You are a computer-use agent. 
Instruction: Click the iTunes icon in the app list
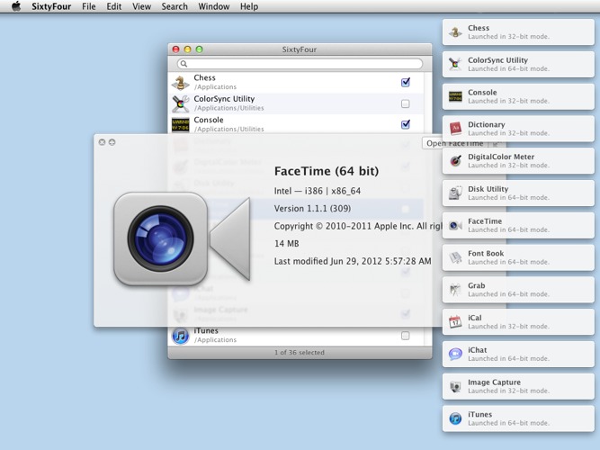point(181,336)
